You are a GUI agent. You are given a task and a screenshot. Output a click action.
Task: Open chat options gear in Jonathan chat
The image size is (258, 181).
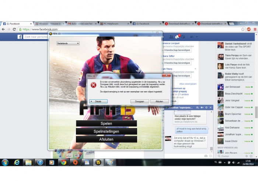(x=206, y=107)
